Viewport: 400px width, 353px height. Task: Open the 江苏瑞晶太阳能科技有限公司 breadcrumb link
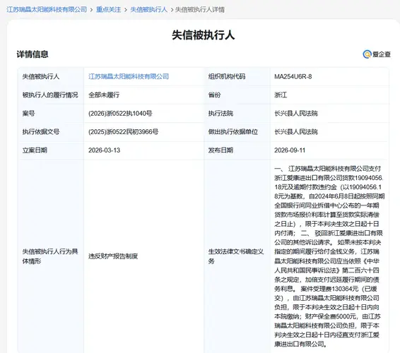(x=47, y=10)
